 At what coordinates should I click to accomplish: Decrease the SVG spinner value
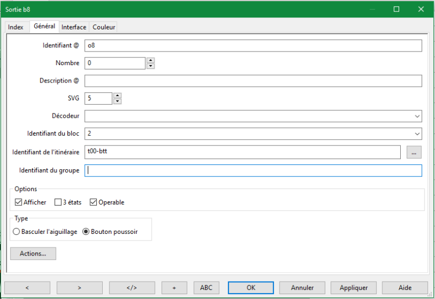click(117, 101)
